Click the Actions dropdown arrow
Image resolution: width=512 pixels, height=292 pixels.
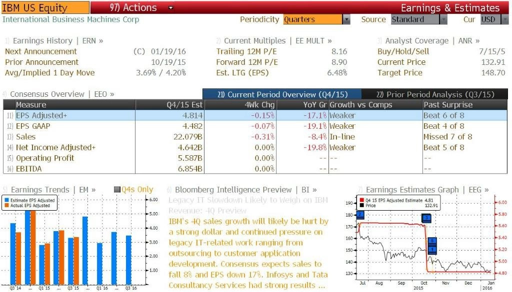(170, 7)
